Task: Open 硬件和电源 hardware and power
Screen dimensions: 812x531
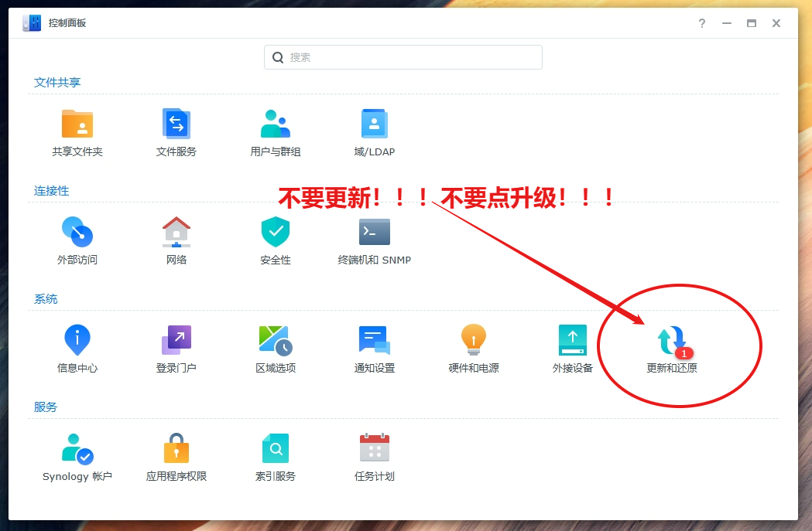Action: tap(474, 341)
